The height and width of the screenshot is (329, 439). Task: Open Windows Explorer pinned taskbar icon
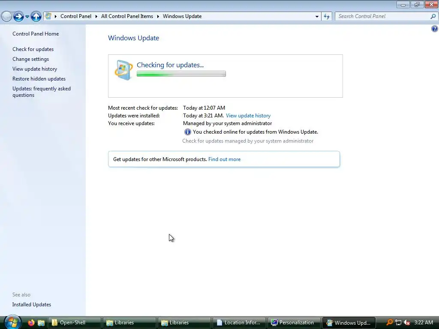click(x=41, y=323)
